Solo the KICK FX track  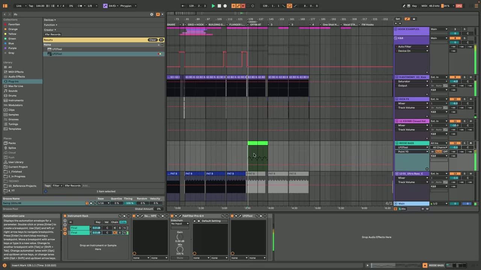(464, 99)
